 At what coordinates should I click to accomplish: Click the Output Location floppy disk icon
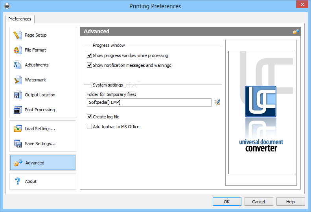click(x=18, y=95)
